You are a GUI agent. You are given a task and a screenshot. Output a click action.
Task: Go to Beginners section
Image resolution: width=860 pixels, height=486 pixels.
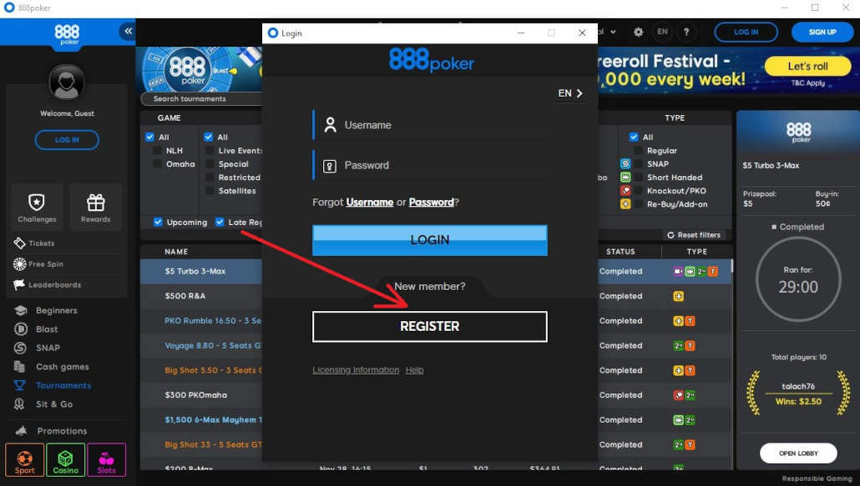pyautogui.click(x=46, y=310)
